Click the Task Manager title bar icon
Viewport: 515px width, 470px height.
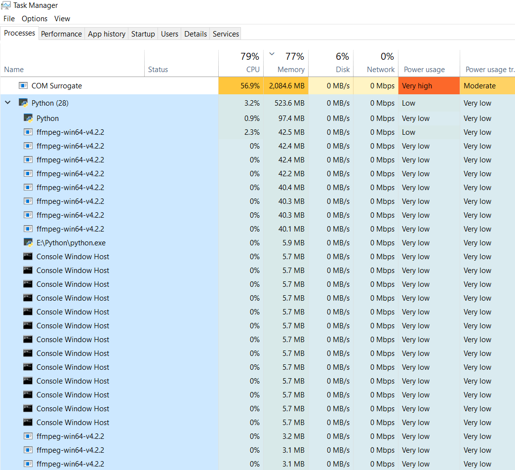(x=5, y=5)
